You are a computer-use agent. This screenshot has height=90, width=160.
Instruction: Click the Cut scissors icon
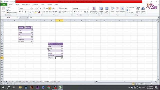[x=7, y=7]
